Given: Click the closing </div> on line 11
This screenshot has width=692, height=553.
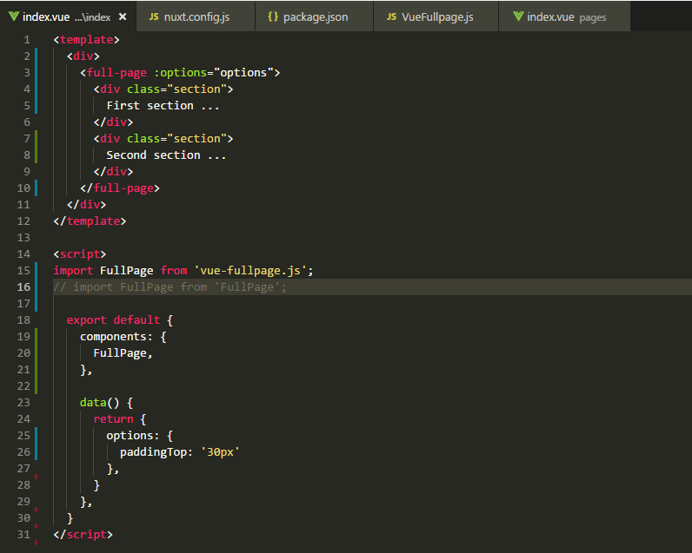Looking at the screenshot, I should coord(87,205).
